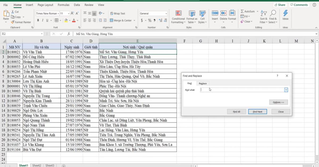Open Sort & Filter menu

[x=264, y=17]
